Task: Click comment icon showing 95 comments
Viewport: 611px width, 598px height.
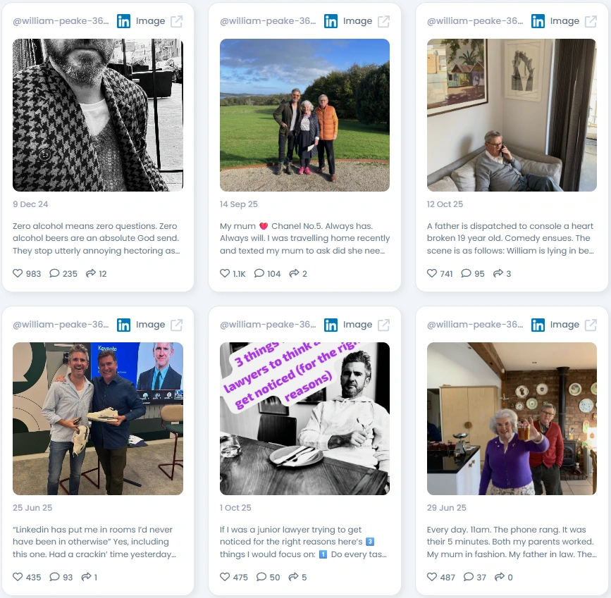Action: pyautogui.click(x=466, y=273)
